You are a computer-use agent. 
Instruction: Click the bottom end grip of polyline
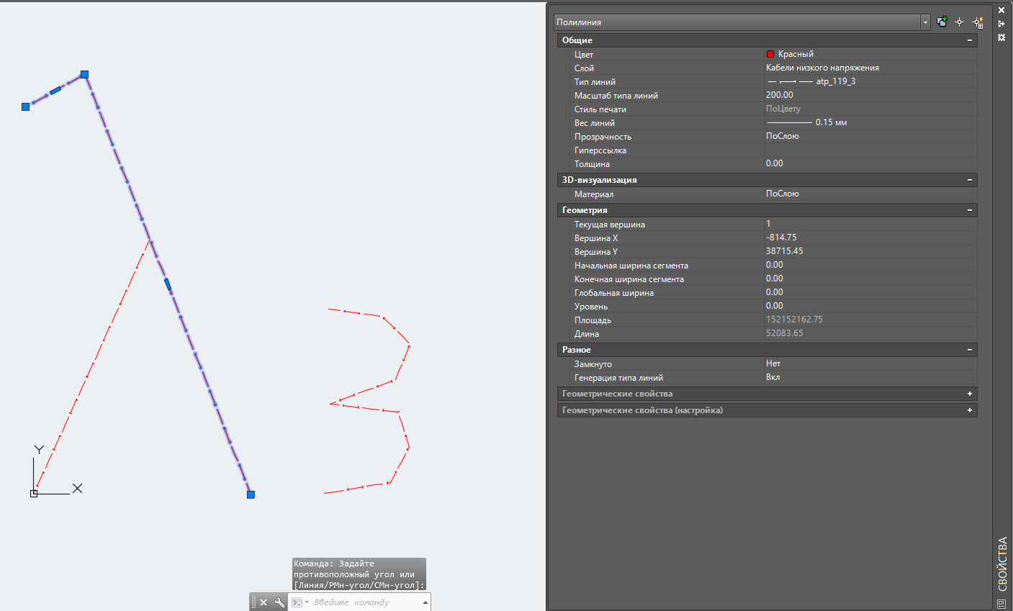pyautogui.click(x=251, y=494)
